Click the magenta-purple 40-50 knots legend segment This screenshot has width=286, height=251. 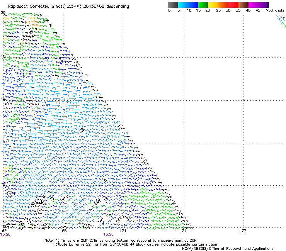pyautogui.click(x=259, y=5)
